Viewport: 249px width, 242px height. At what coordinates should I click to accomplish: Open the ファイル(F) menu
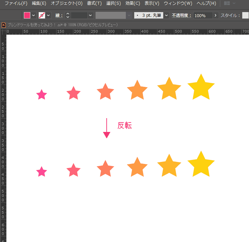16,3
